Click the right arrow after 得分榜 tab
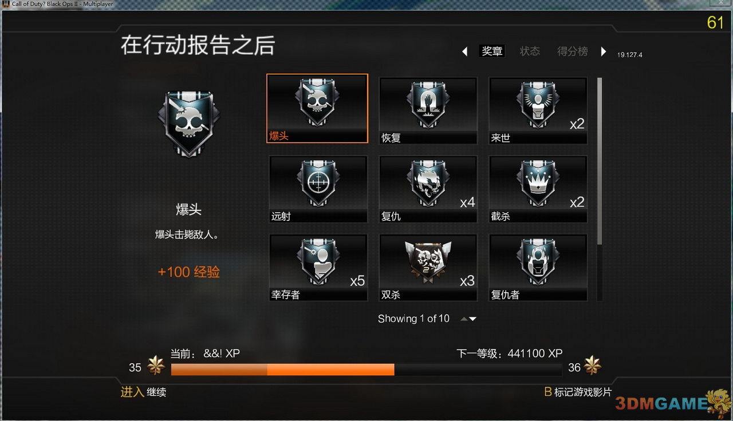The width and height of the screenshot is (733, 421). 603,51
